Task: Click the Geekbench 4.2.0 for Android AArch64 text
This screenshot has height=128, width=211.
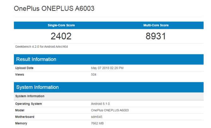Action: pyautogui.click(x=42, y=47)
